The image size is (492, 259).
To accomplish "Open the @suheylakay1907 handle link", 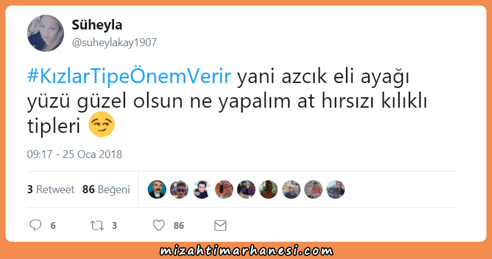I will [114, 42].
